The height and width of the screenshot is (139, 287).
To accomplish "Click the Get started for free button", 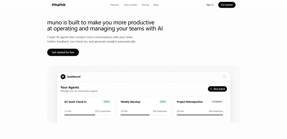I will coord(63,52).
